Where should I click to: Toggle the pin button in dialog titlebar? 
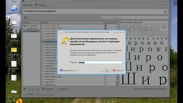pyautogui.click(x=63, y=32)
